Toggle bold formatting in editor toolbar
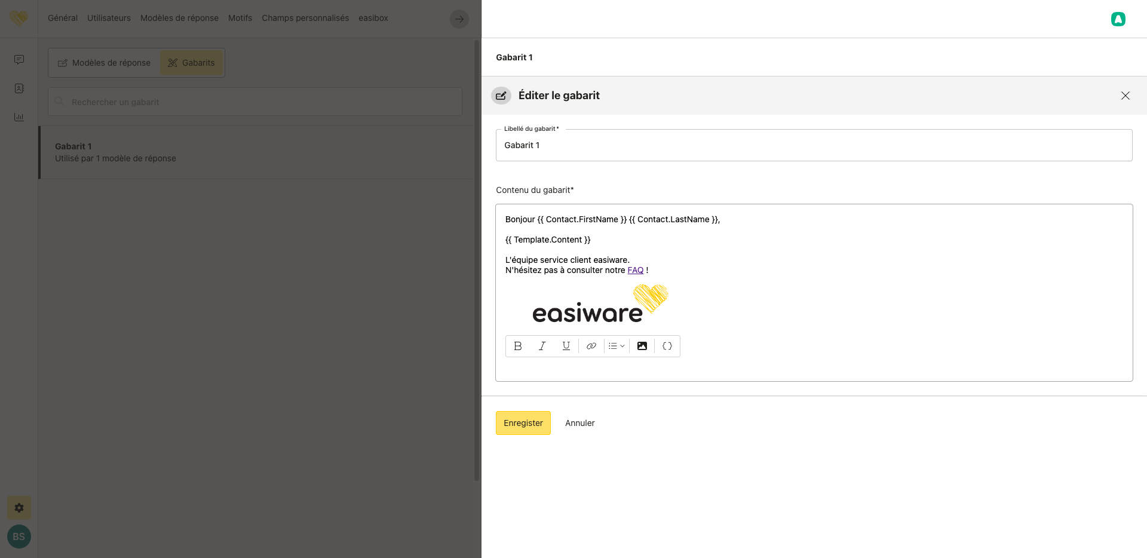Screen dimensions: 1147x558 pos(518,346)
